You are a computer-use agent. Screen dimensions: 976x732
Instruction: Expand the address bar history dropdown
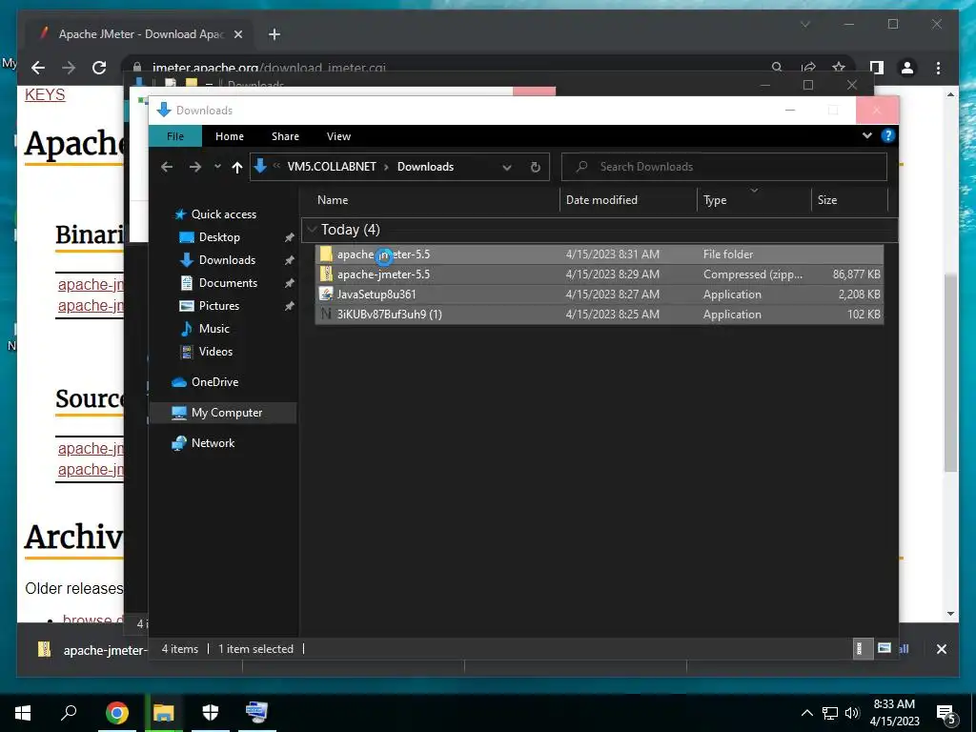pyautogui.click(x=507, y=167)
